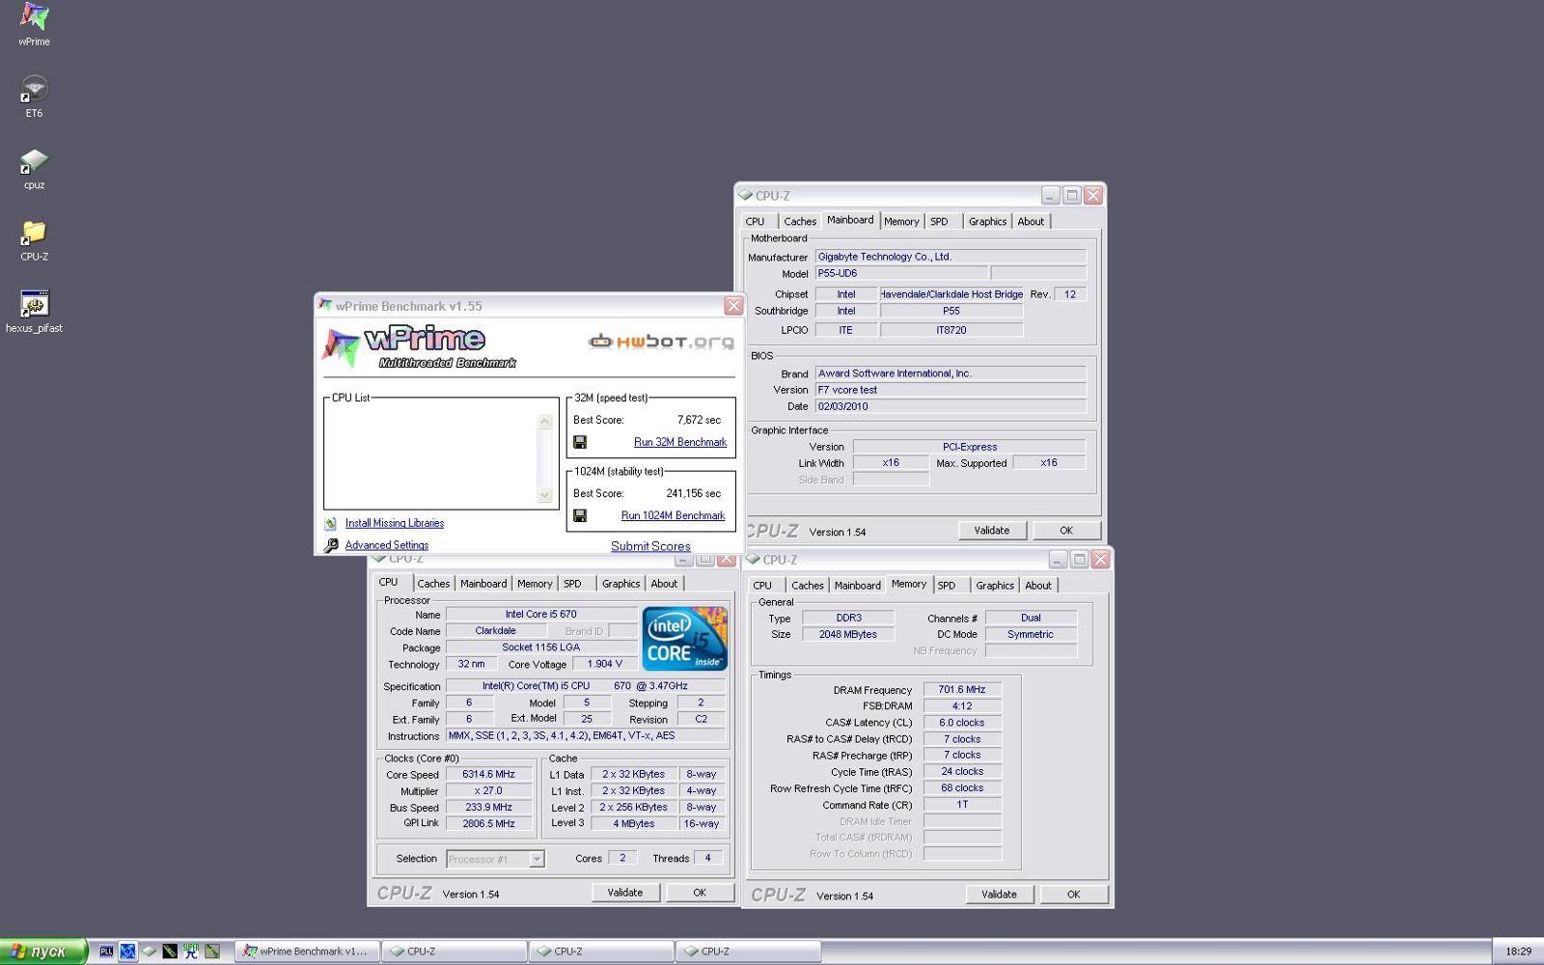Screen dimensions: 1544x965
Task: Open Caches tab in CPU window of CPU-Z
Action: (433, 584)
